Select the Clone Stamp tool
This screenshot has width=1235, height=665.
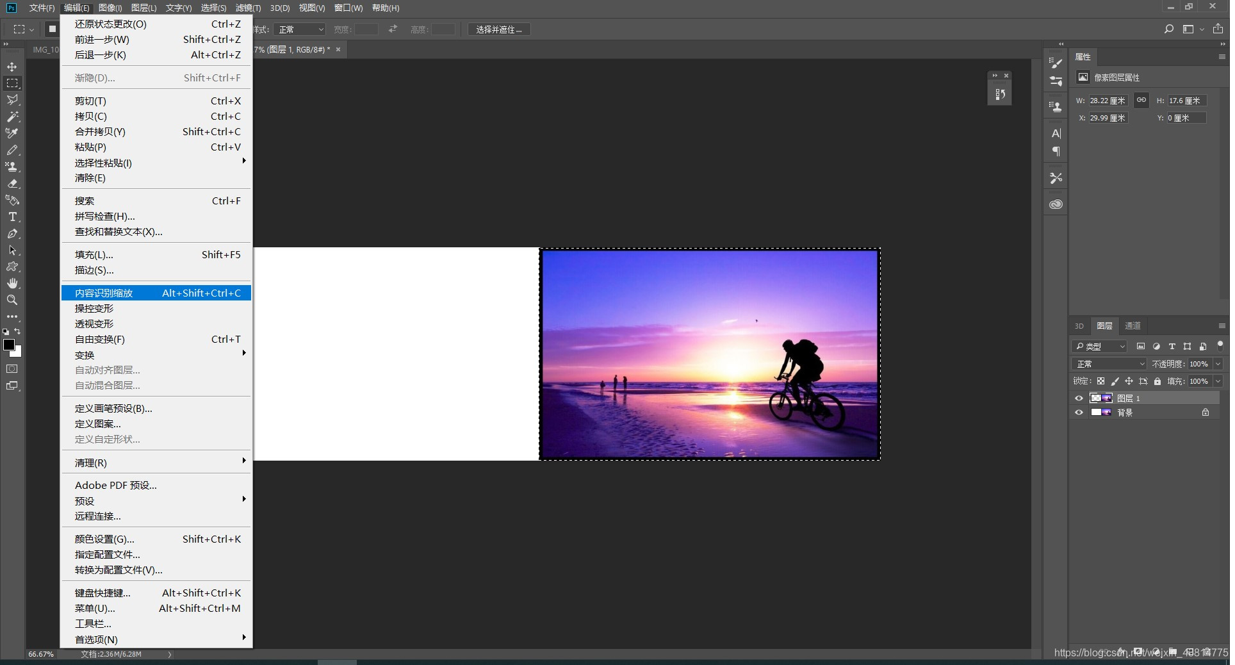click(12, 167)
